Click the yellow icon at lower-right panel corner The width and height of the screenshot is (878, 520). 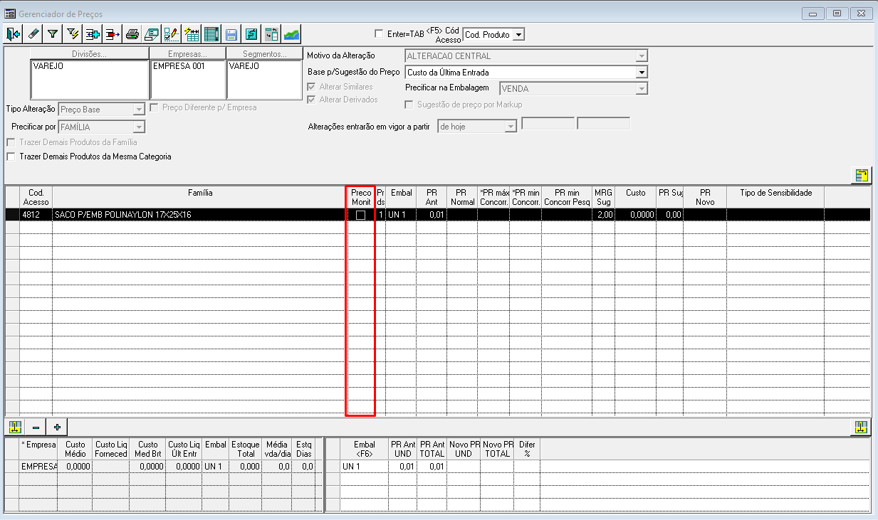click(862, 427)
